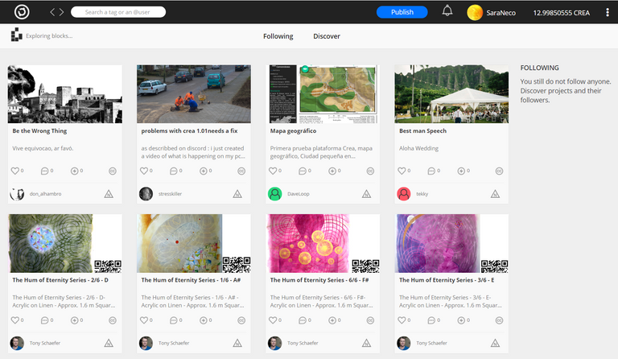The image size is (618, 359).
Task: Open the Best man Speech wedding thumbnail
Action: 451,94
